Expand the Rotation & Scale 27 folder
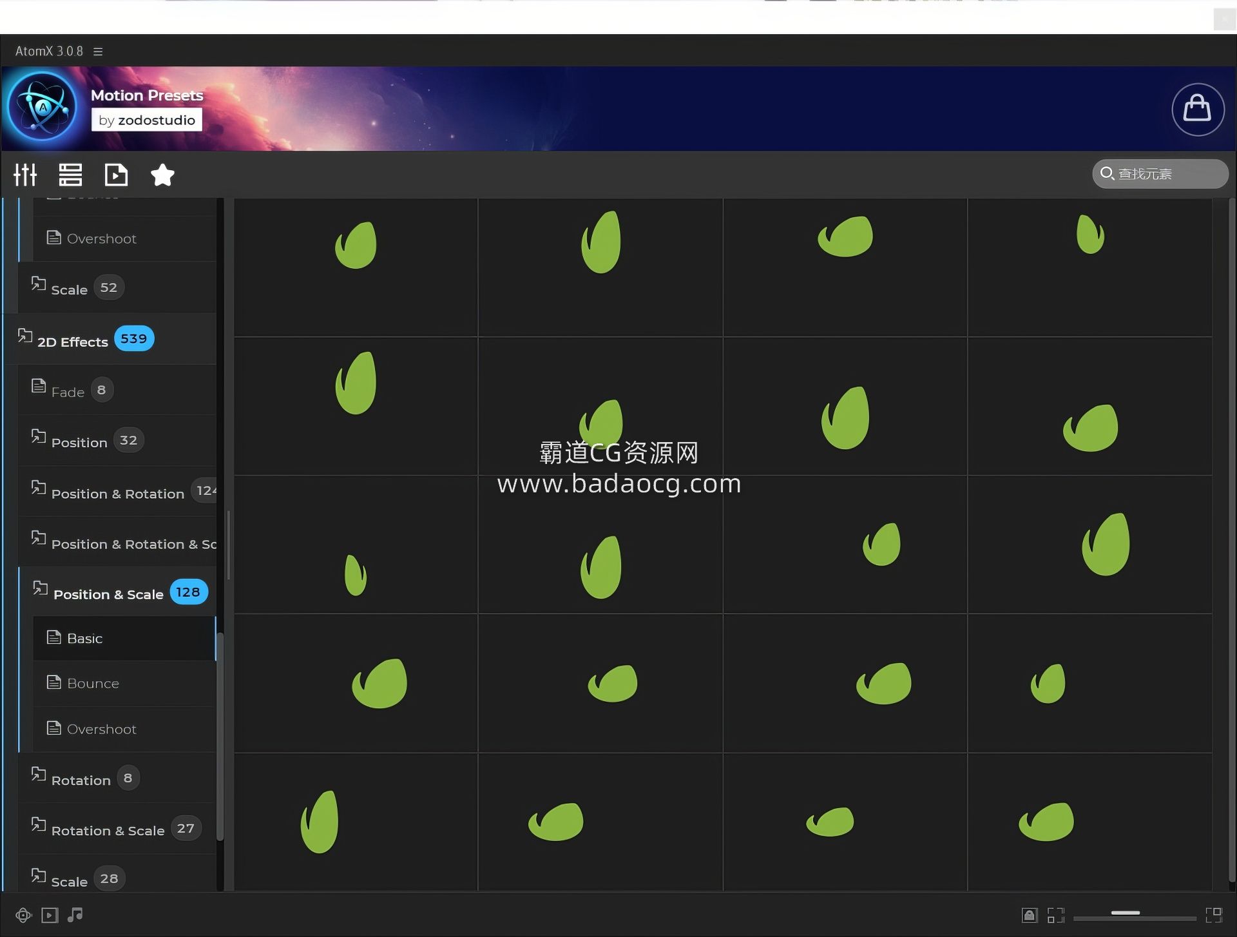This screenshot has width=1237, height=937. pos(118,828)
